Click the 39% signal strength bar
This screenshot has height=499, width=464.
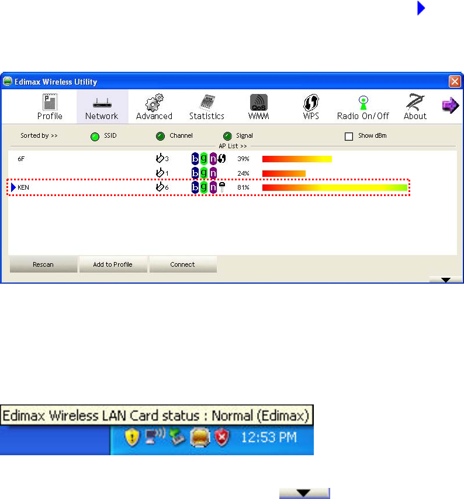(x=297, y=159)
